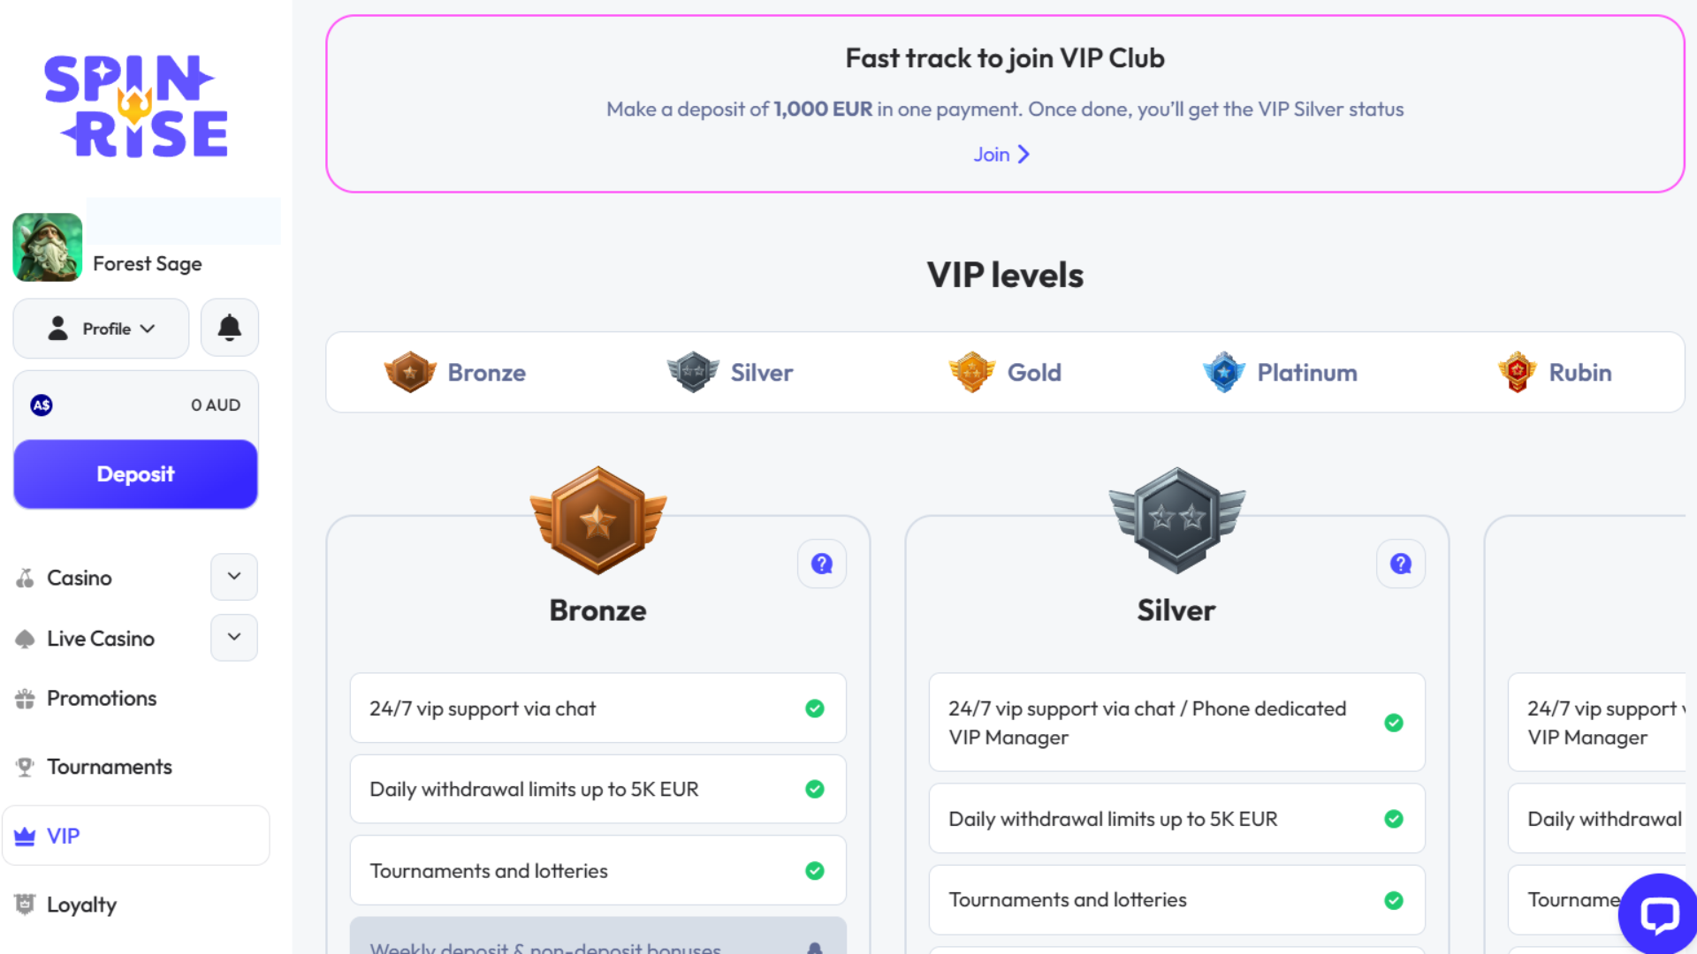
Task: Click the Forest Sage avatar image
Action: tap(48, 247)
